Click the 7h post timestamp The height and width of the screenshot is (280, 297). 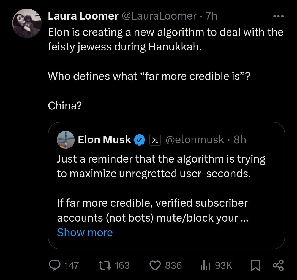coord(212,16)
